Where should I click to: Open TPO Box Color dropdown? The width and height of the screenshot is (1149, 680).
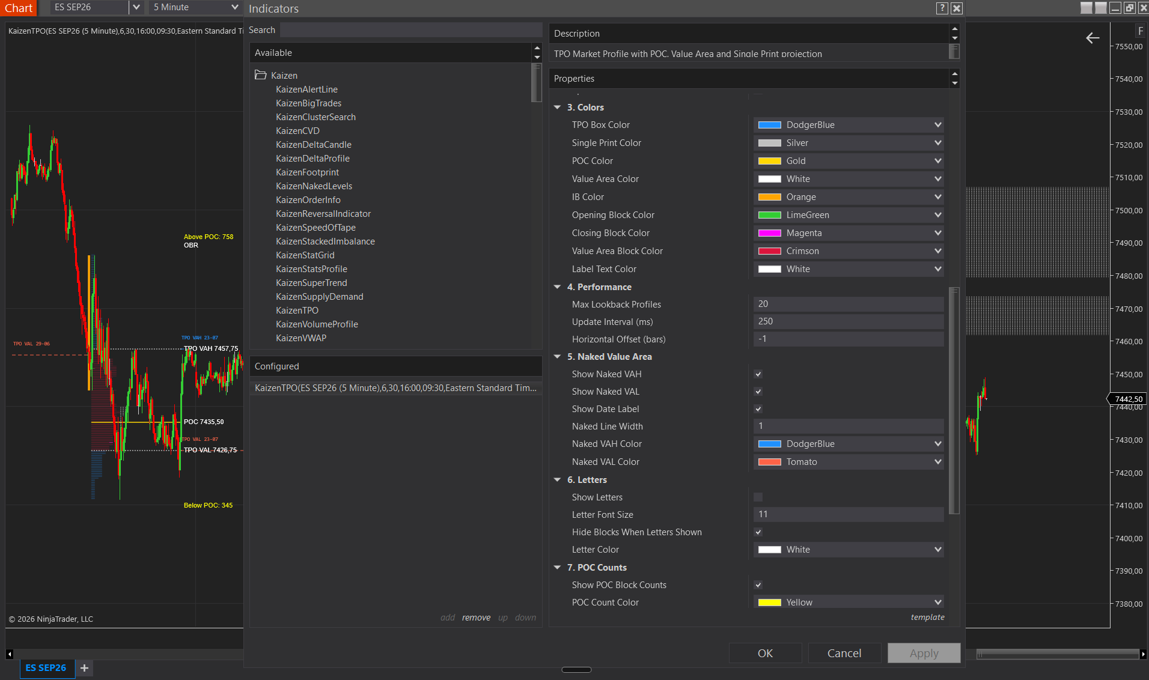click(849, 125)
